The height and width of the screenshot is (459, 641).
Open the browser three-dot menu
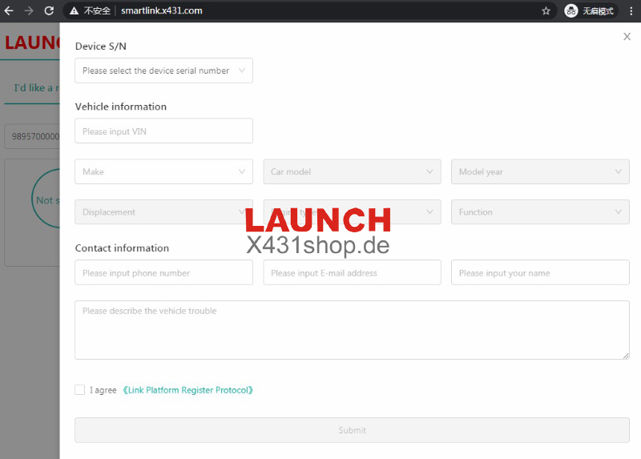(x=631, y=11)
